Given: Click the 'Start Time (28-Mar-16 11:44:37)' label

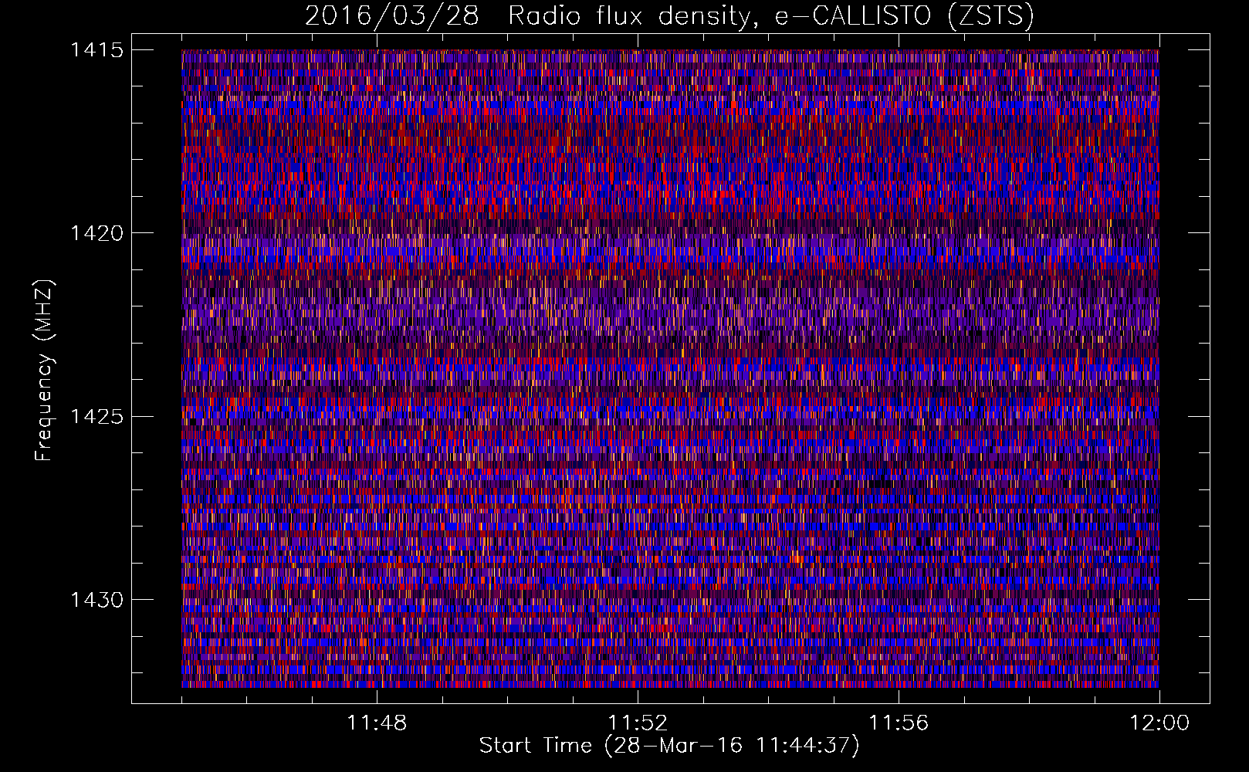Looking at the screenshot, I should (669, 746).
